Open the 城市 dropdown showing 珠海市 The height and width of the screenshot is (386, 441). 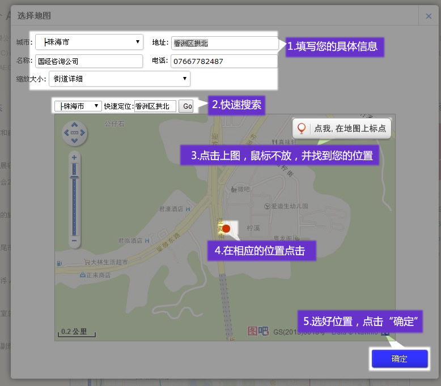[x=89, y=42]
